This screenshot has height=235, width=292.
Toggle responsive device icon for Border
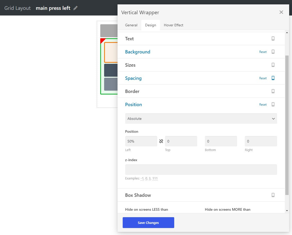point(273,91)
